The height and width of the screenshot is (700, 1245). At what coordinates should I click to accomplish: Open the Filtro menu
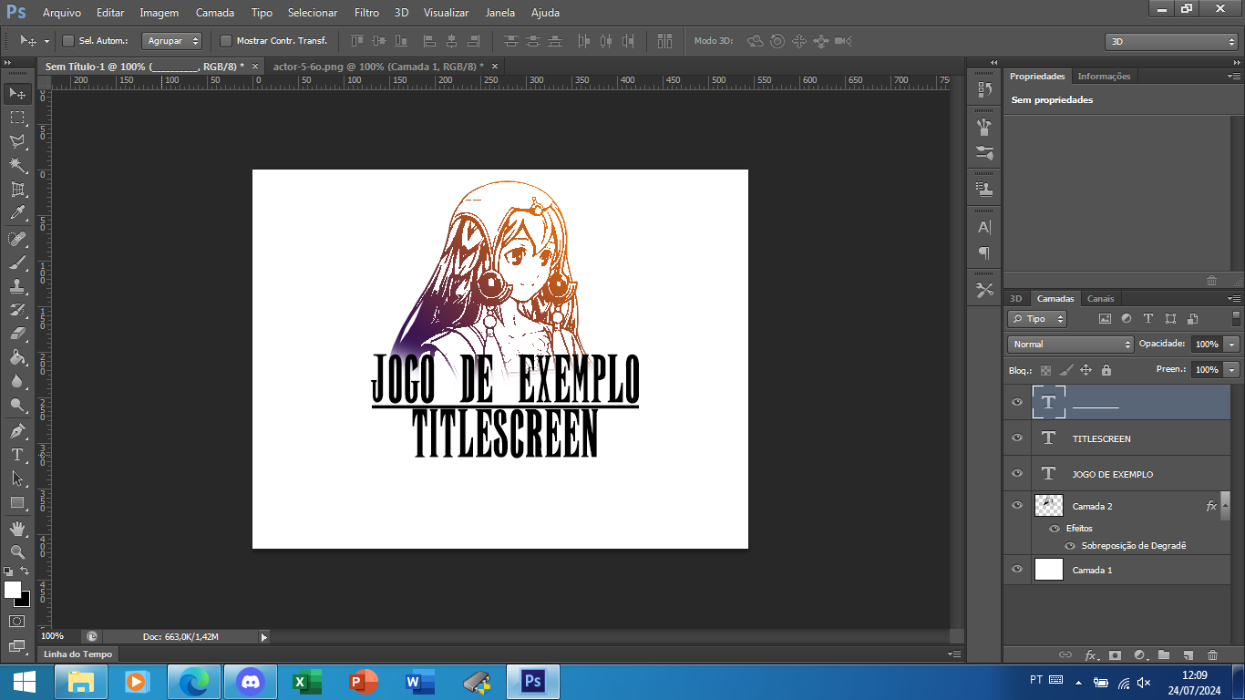pyautogui.click(x=366, y=13)
